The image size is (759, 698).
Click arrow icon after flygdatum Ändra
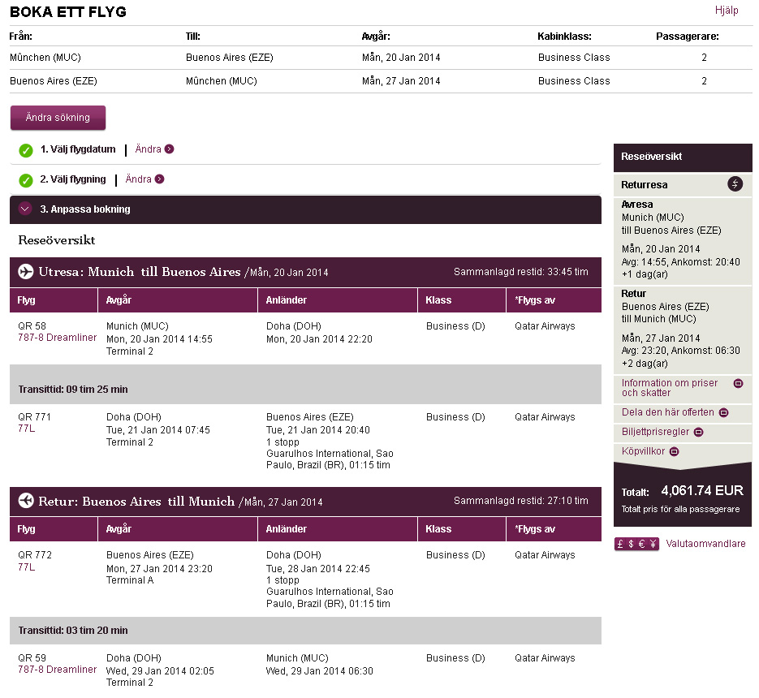(169, 149)
